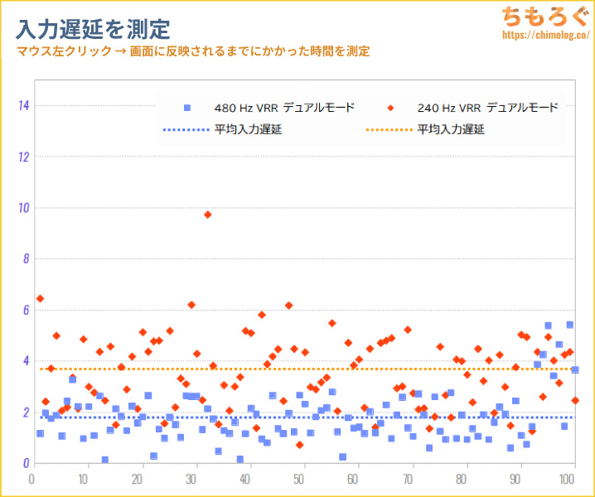Click the y-axis label 14
The image size is (595, 497).
(x=23, y=105)
